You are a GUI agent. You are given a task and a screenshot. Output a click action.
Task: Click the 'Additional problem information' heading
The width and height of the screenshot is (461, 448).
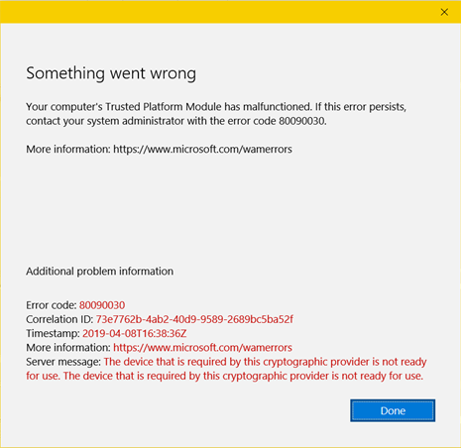click(x=99, y=272)
